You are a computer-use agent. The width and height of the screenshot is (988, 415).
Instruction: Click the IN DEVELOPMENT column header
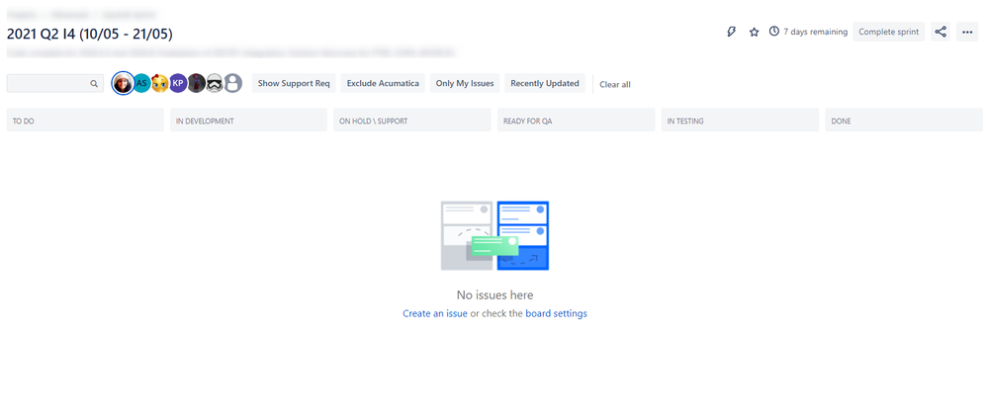pos(248,121)
